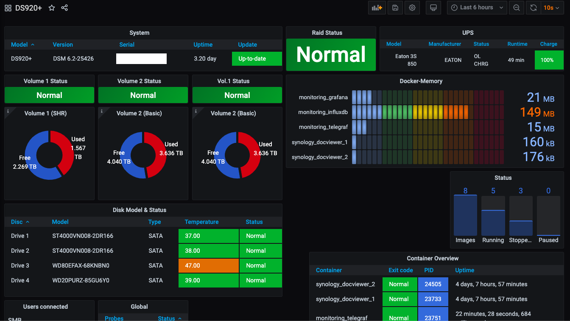The image size is (570, 321).
Task: Click the Running bar in Status panel
Action: click(493, 222)
